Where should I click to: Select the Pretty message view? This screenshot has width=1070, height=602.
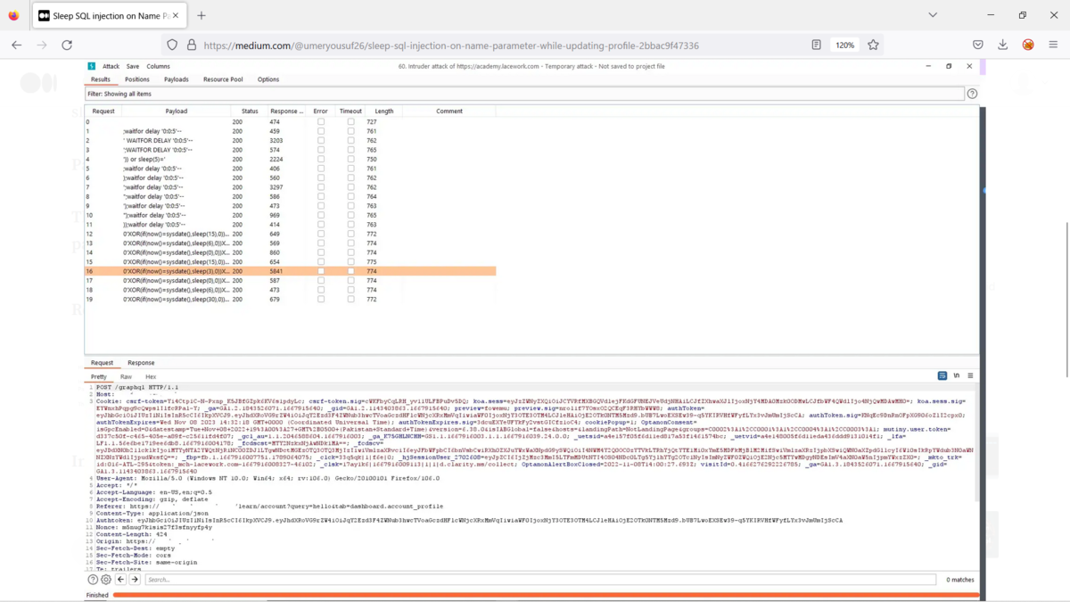point(98,376)
